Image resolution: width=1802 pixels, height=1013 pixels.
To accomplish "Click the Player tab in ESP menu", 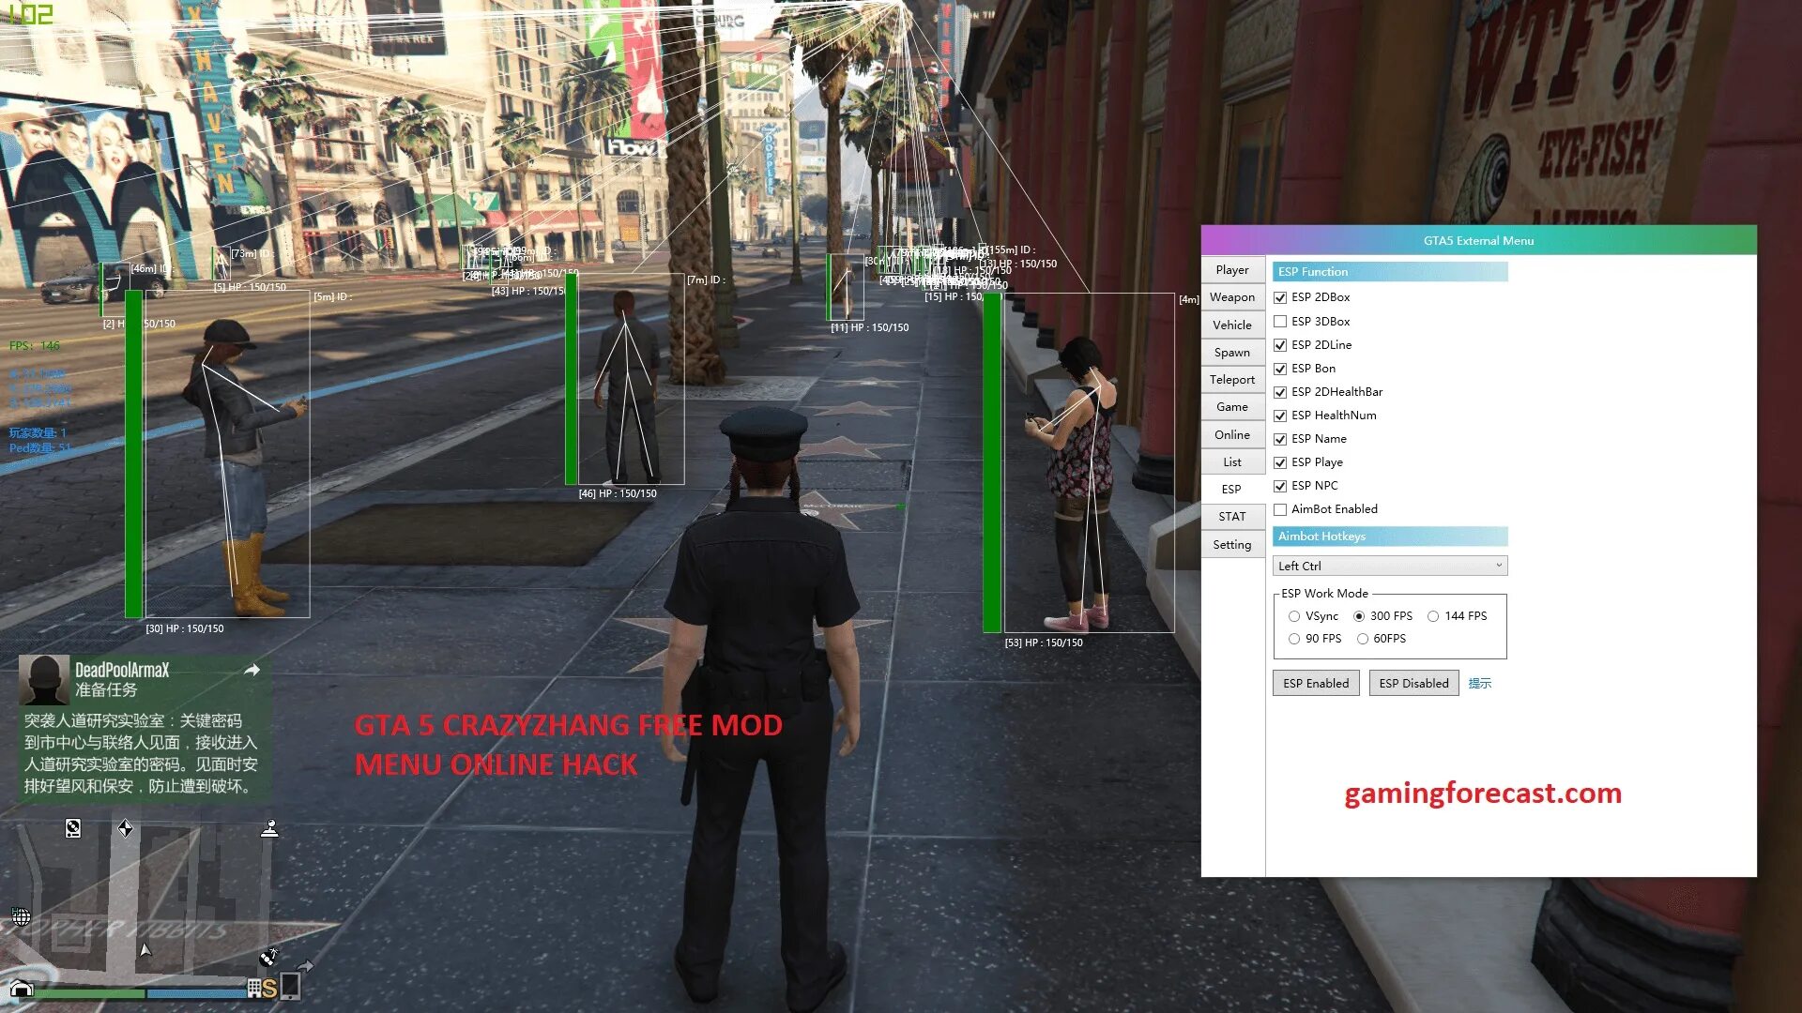I will click(x=1231, y=269).
